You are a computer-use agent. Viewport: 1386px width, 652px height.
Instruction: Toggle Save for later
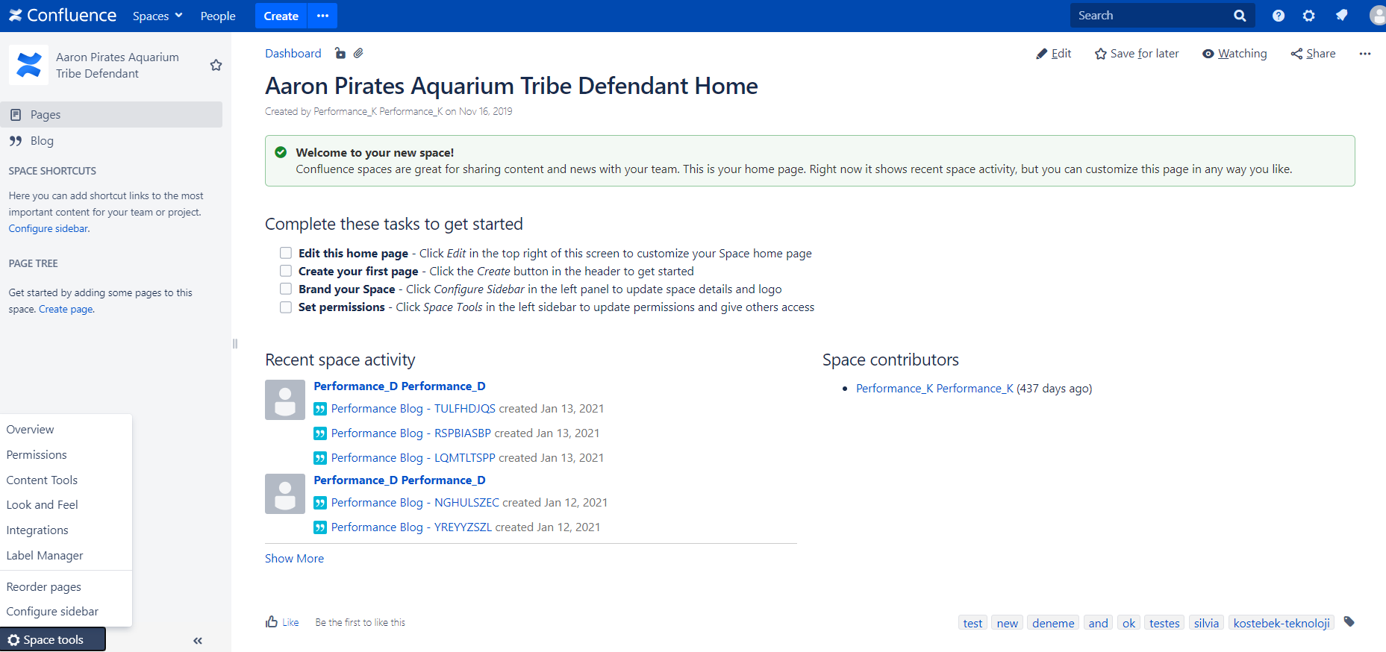1137,54
